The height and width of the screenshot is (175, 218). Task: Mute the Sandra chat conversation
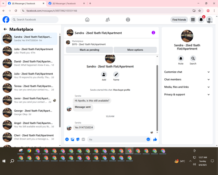(x=181, y=59)
